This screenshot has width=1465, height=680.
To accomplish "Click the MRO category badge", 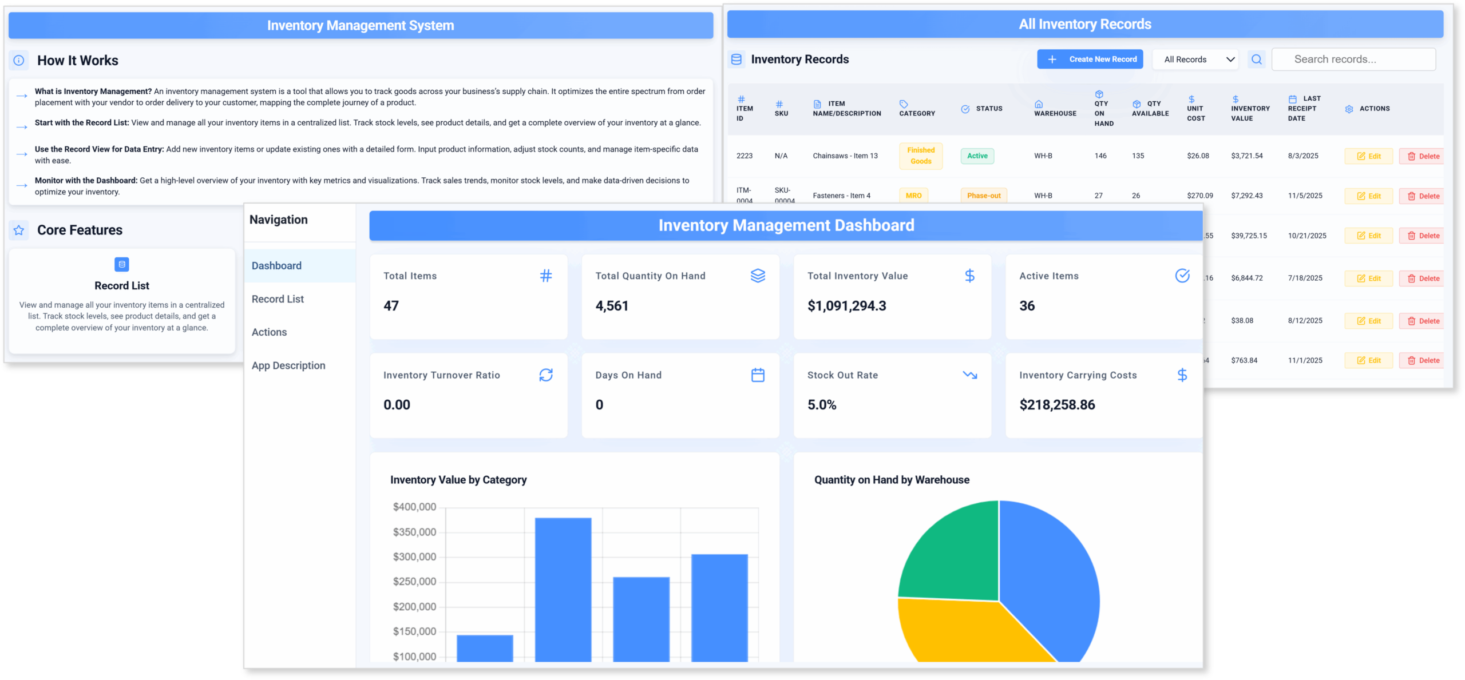I will click(913, 196).
